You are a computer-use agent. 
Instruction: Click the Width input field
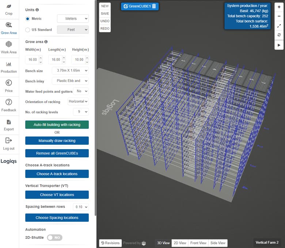point(32,59)
